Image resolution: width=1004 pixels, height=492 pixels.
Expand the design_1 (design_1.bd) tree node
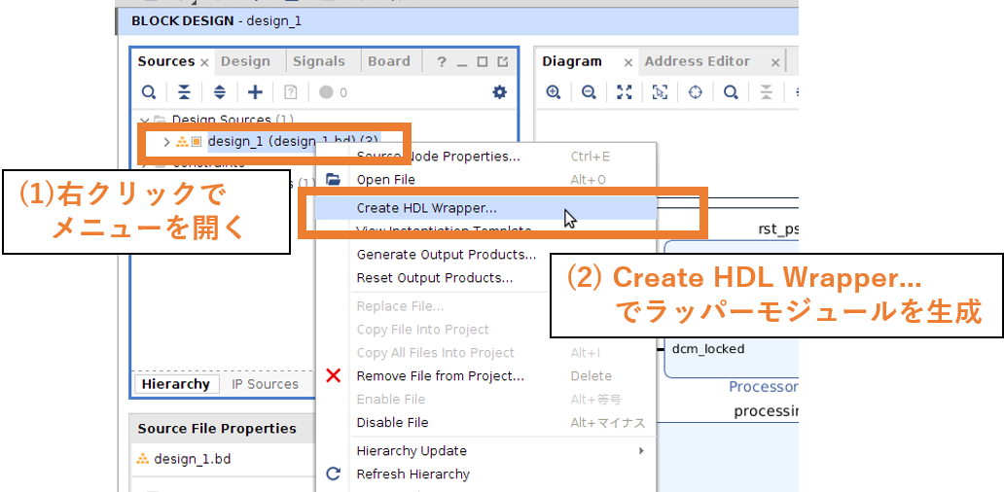[166, 142]
